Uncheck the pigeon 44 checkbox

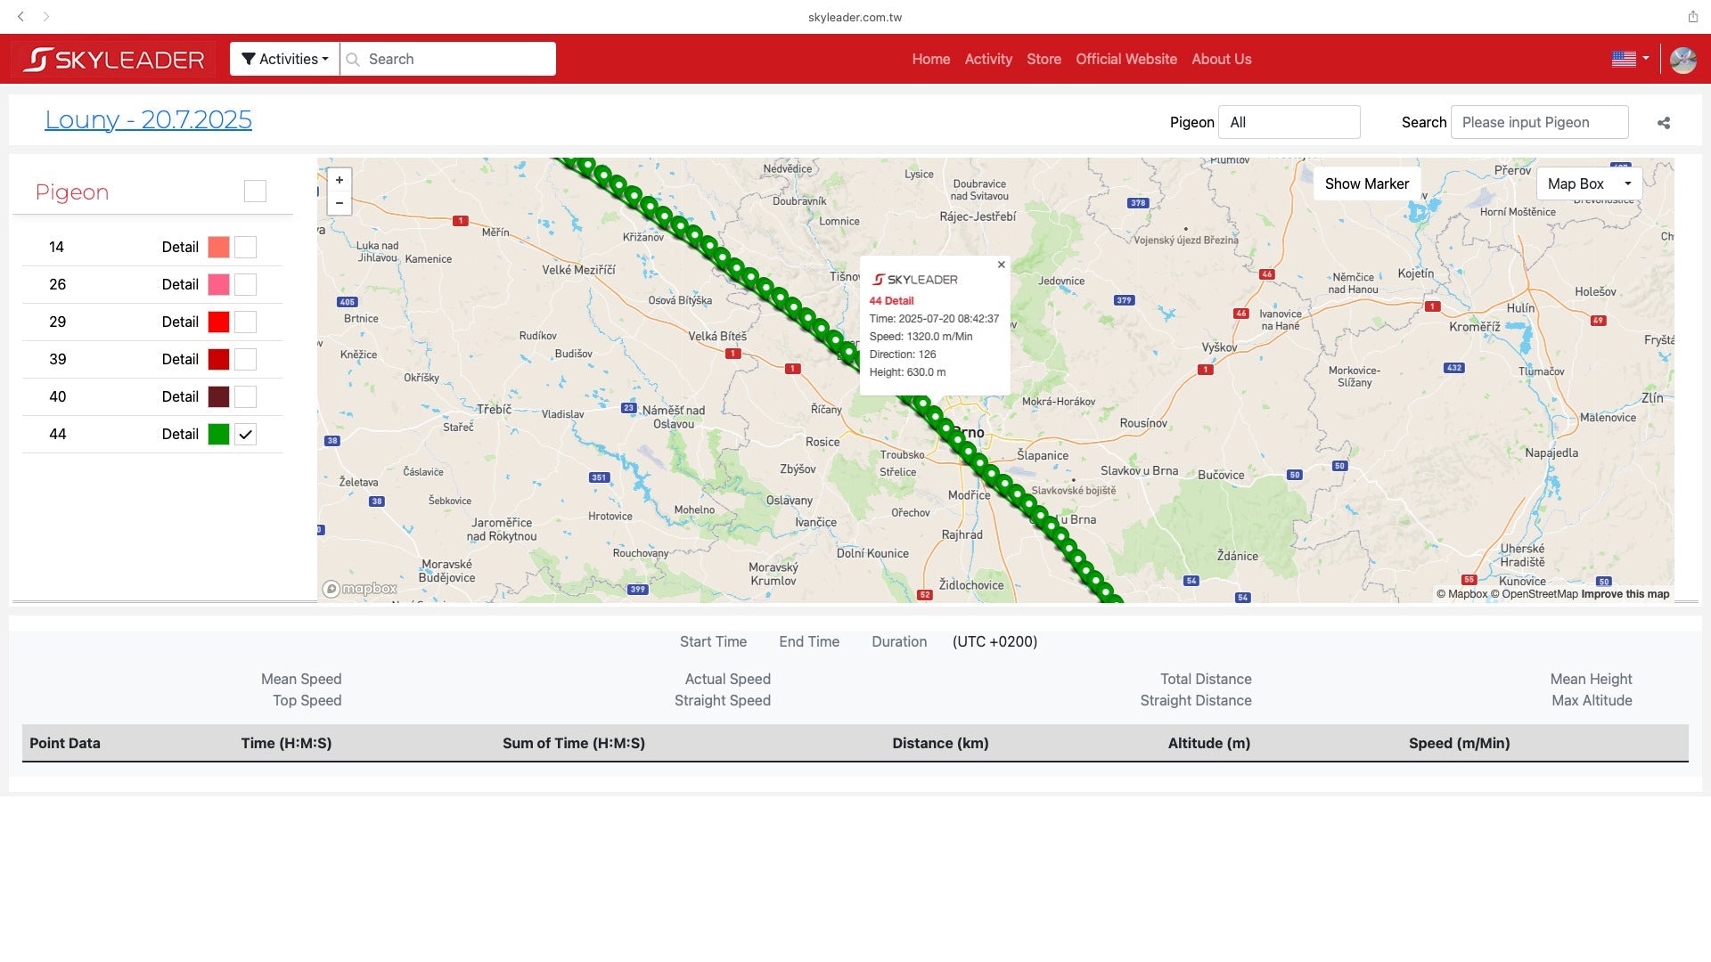tap(246, 435)
